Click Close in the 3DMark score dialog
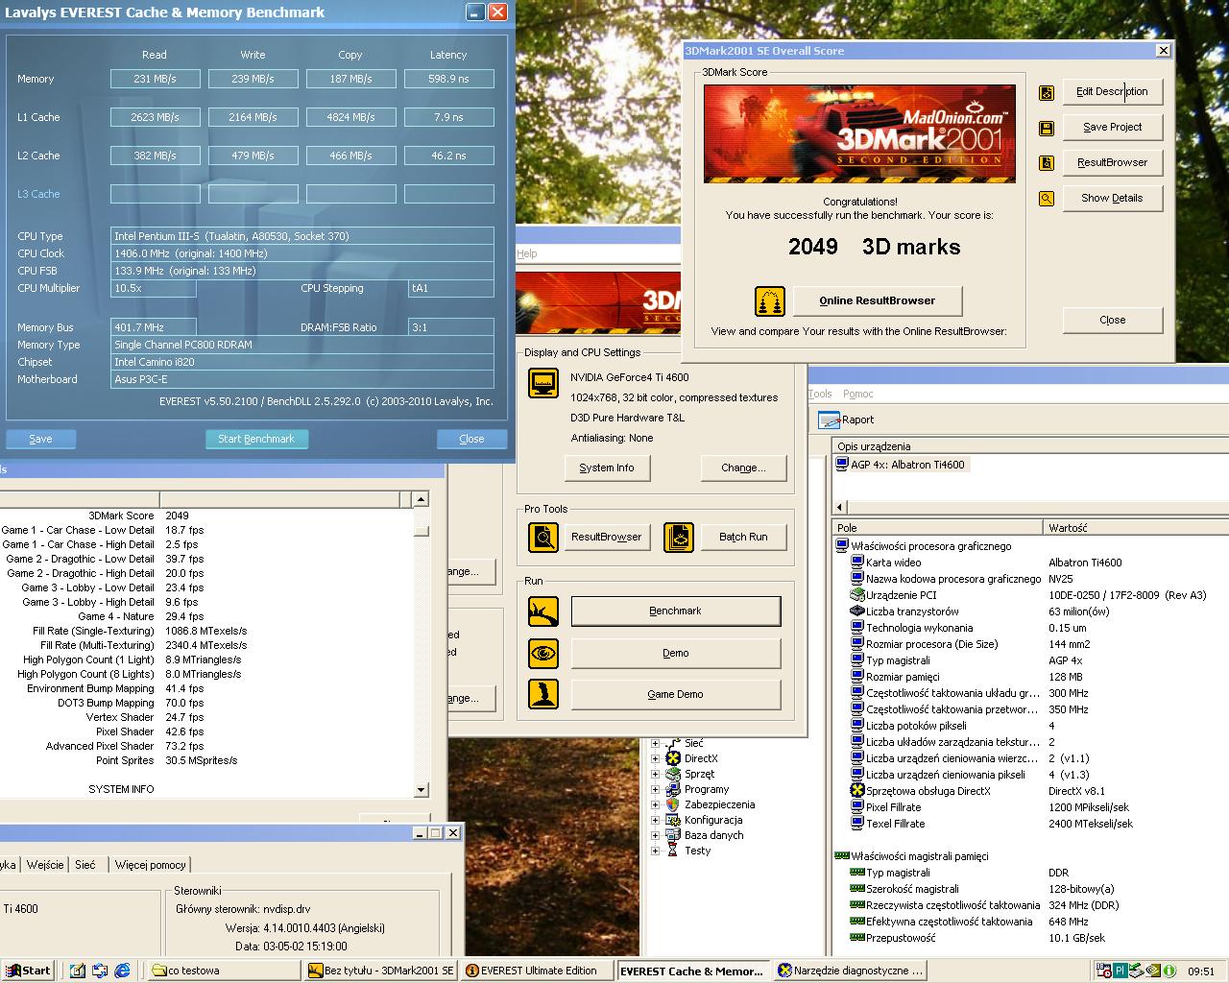 [1112, 320]
